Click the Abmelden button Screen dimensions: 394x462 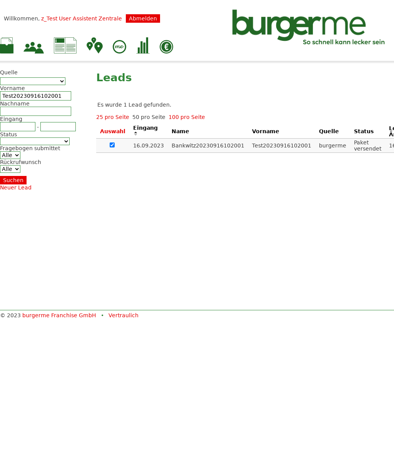(143, 18)
